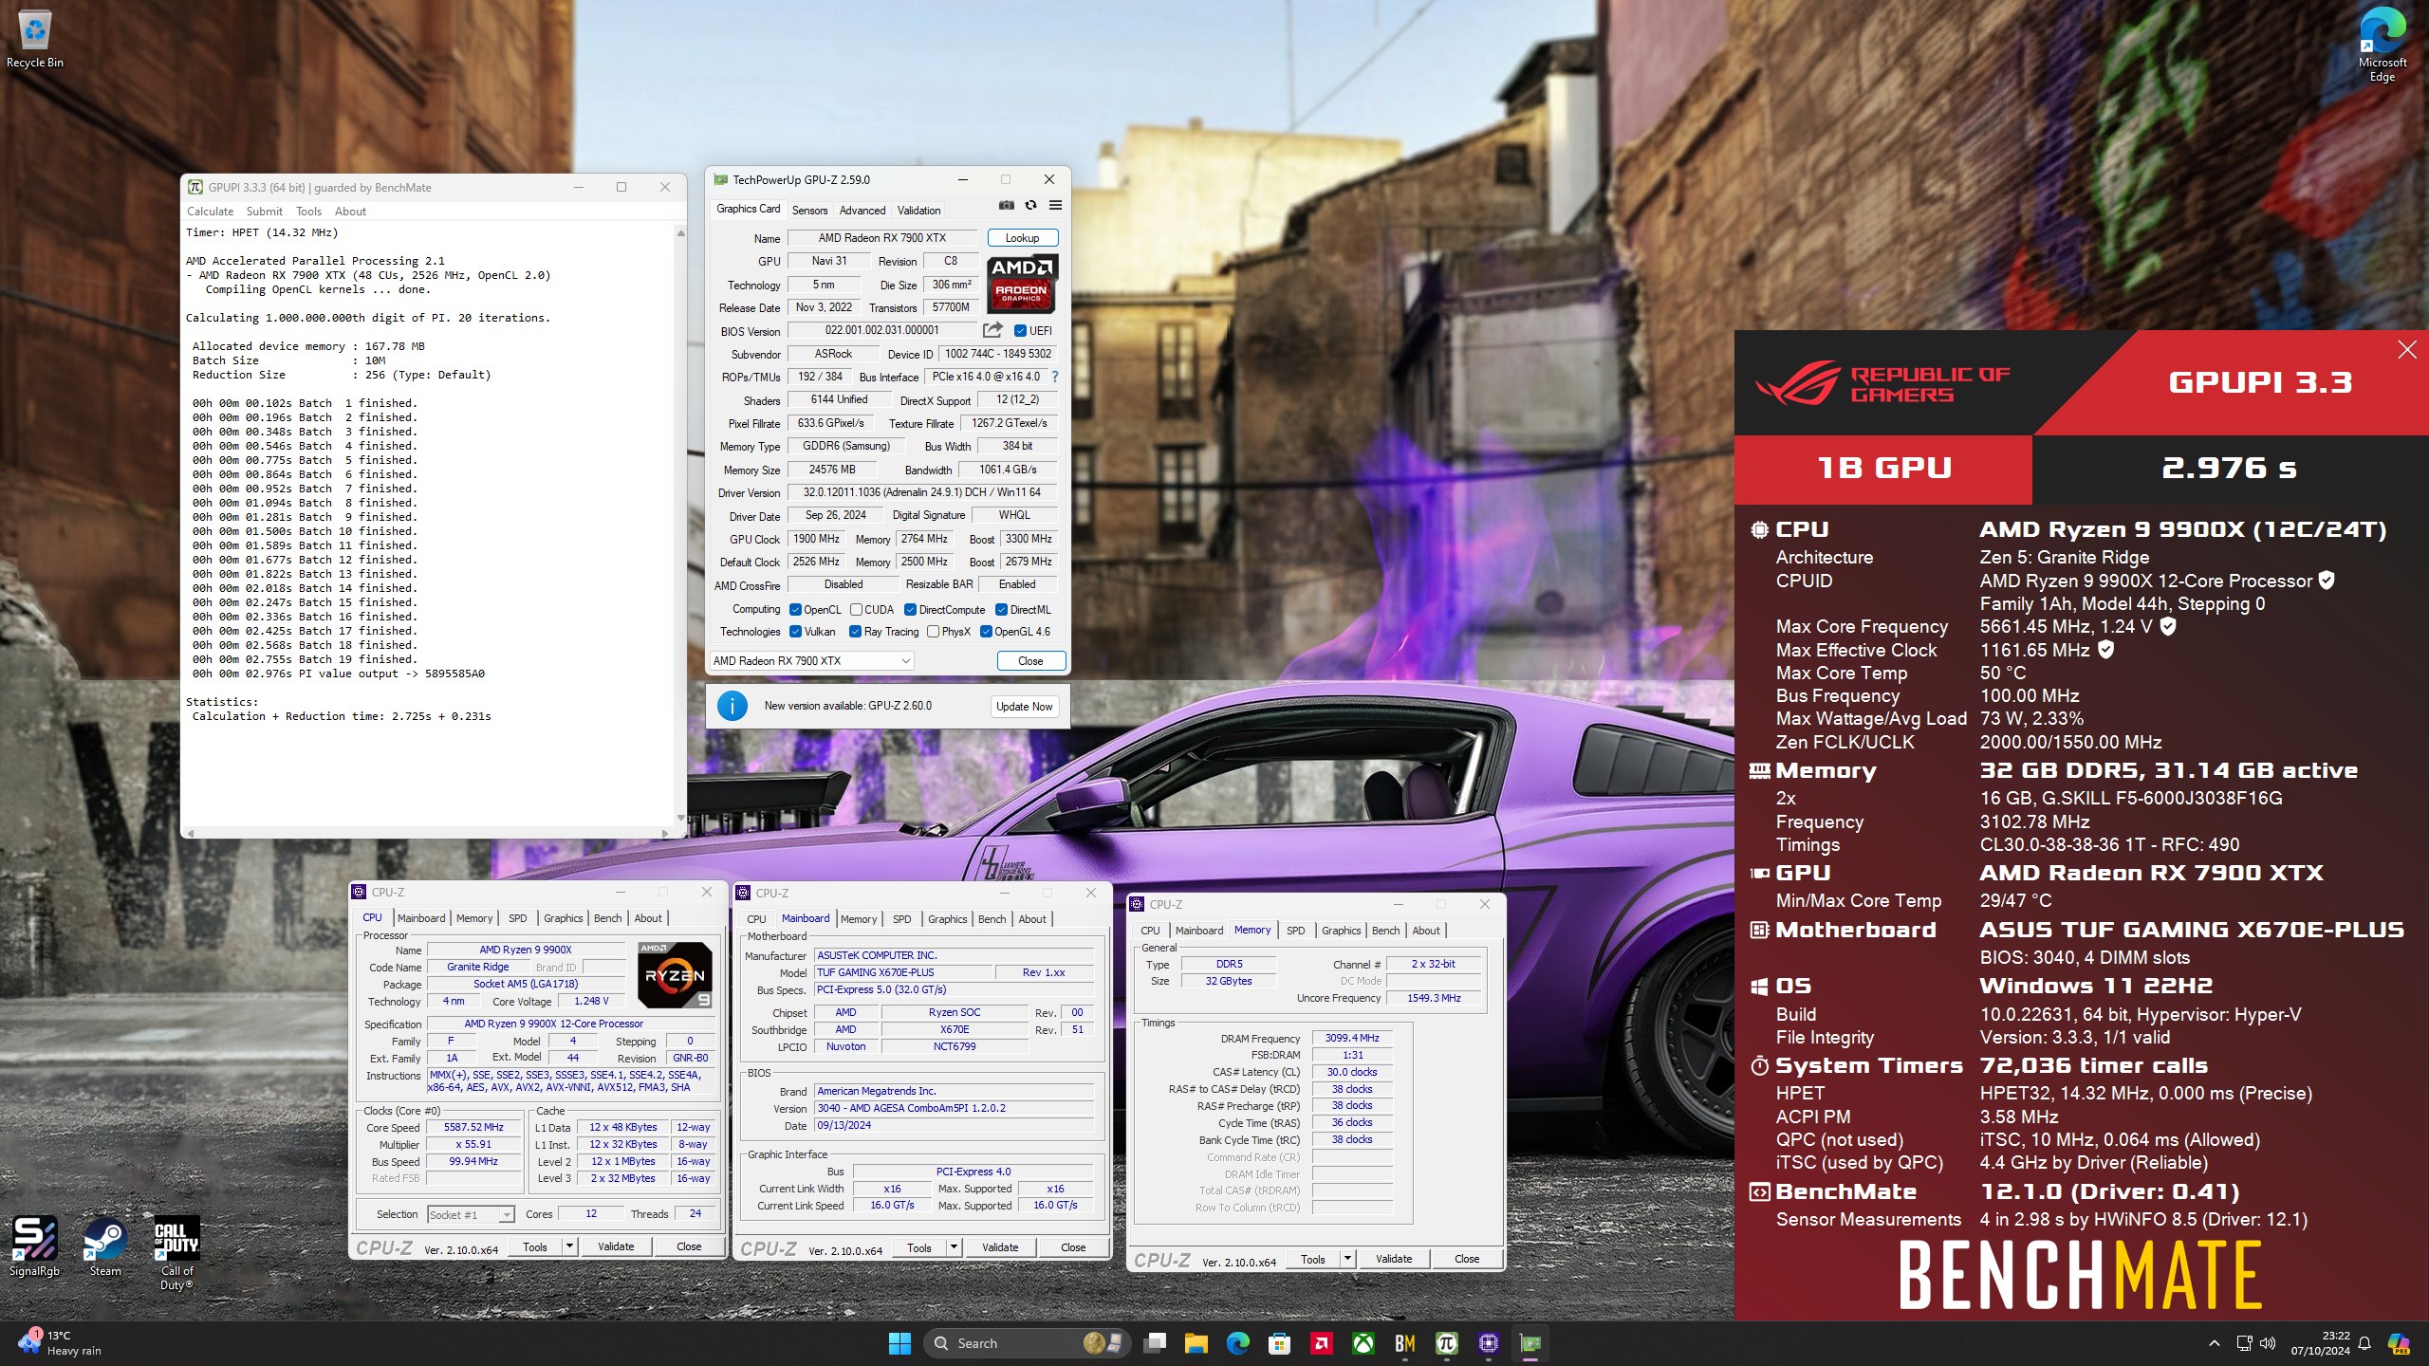Toggle UEFI checkbox in GPU-Z
The width and height of the screenshot is (2429, 1366).
[x=1020, y=330]
